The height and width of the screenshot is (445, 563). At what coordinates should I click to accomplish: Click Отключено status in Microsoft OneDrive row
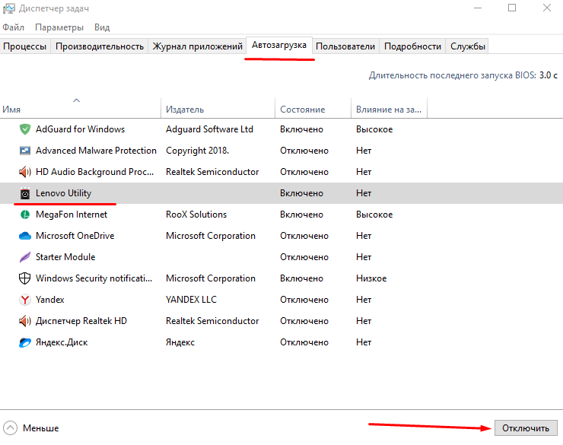[304, 236]
